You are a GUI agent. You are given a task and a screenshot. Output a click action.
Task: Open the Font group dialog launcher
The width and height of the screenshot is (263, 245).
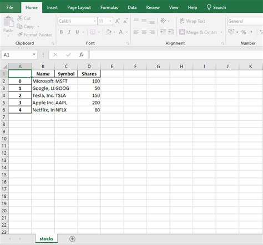click(128, 43)
